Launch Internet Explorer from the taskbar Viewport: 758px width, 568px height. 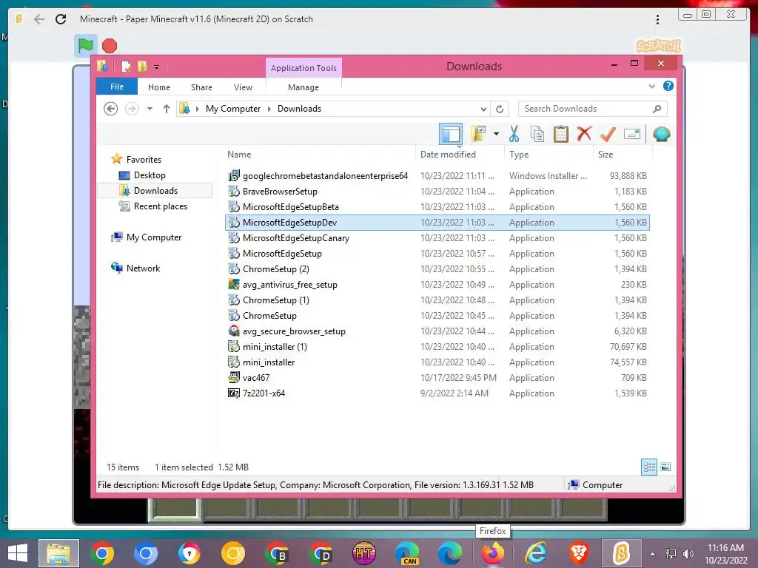coord(536,553)
